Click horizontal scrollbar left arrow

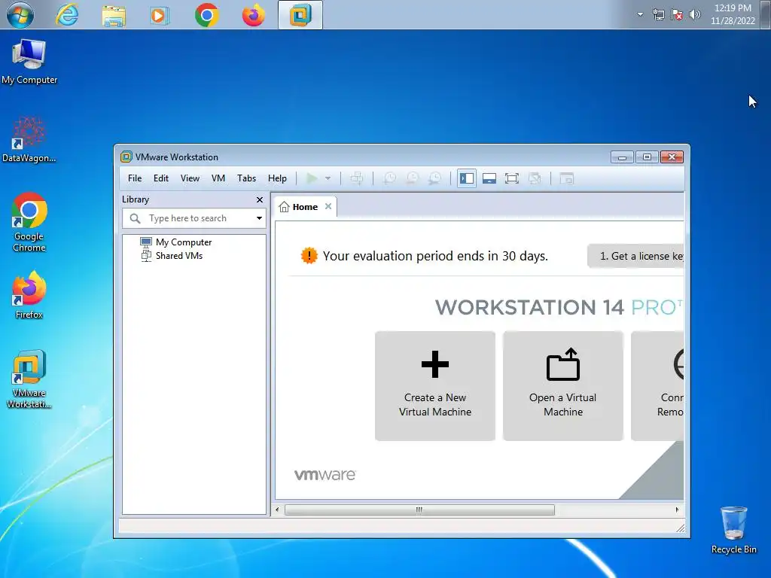pyautogui.click(x=277, y=510)
